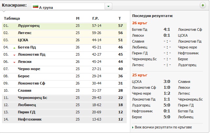Image resolution: width=210 pixels, height=134 pixels.
Task: Open the Лудогорец team in the table
Action: (29, 26)
